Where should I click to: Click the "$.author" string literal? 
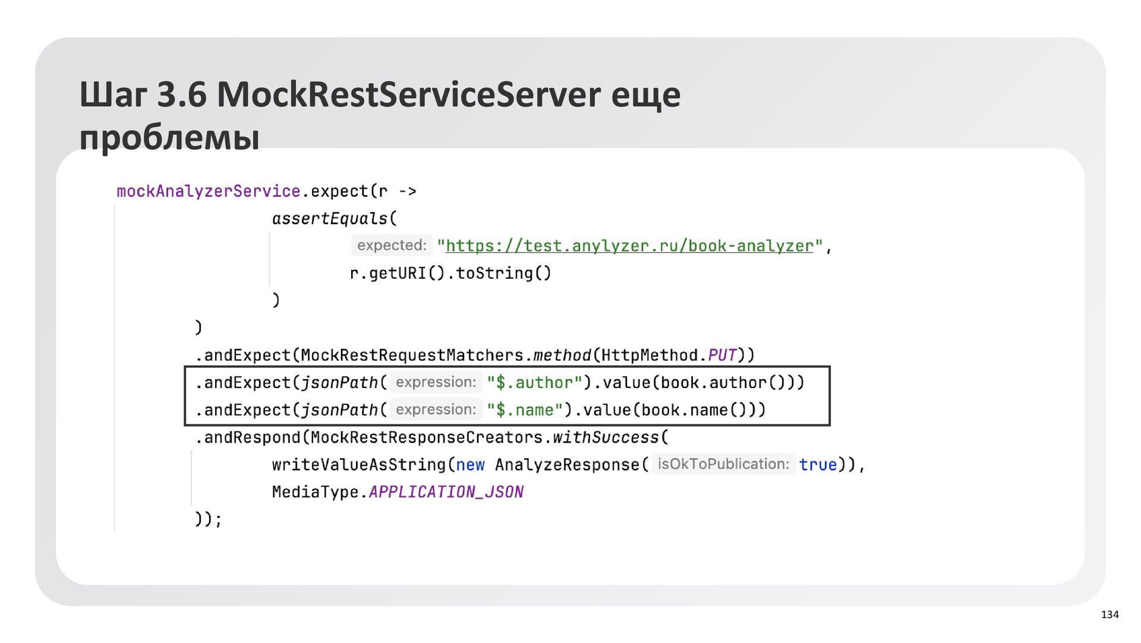(x=534, y=383)
